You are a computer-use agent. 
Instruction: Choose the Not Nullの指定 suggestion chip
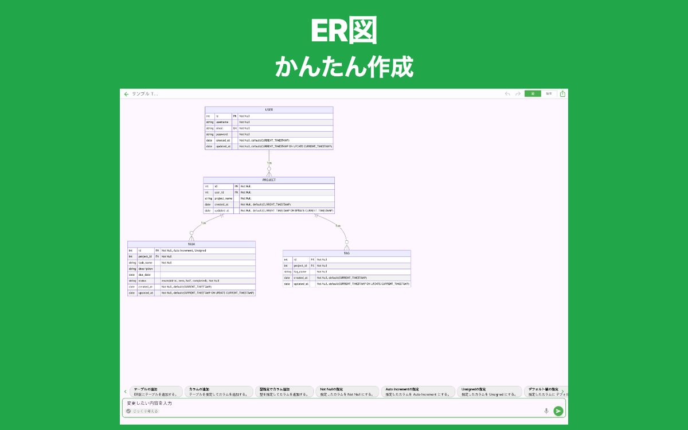point(347,392)
